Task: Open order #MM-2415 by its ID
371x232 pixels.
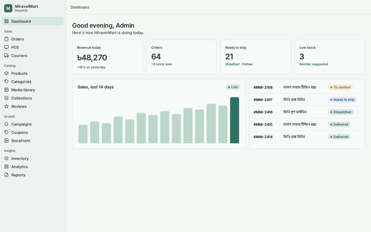Action: point(263,125)
